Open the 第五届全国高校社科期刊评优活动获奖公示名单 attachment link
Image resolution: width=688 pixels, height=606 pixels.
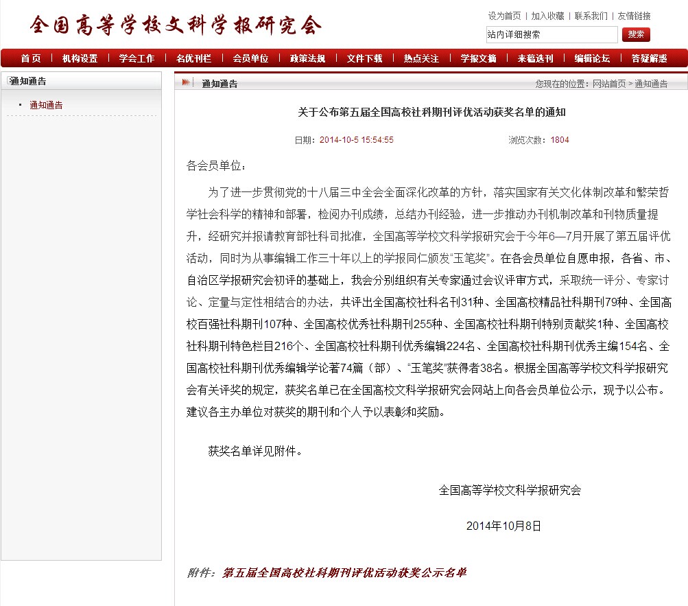pyautogui.click(x=344, y=572)
